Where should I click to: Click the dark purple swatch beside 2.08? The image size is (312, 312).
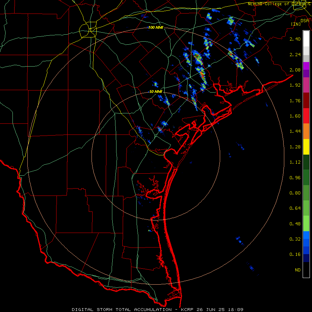306,73
